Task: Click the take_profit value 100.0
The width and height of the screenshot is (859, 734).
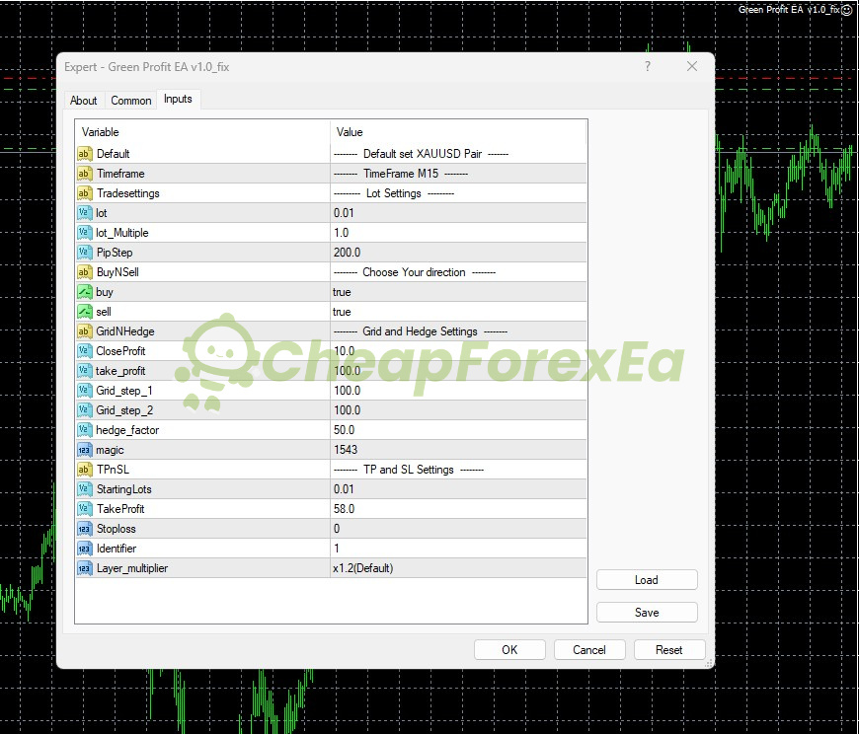Action: click(458, 371)
